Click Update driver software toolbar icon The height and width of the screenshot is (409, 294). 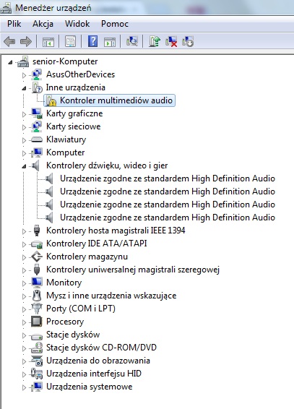(x=155, y=41)
